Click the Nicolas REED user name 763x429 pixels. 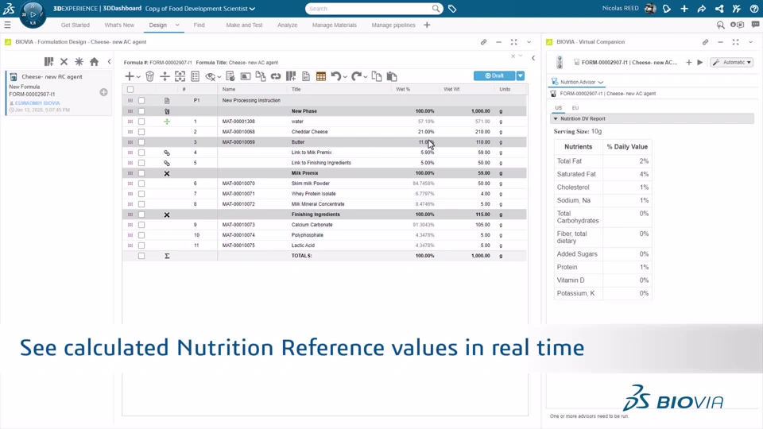tap(621, 8)
